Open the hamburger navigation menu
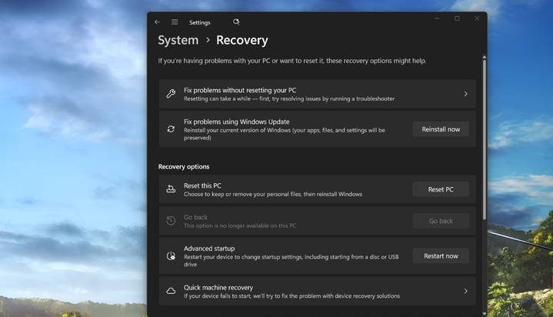The width and height of the screenshot is (553, 317). (175, 22)
